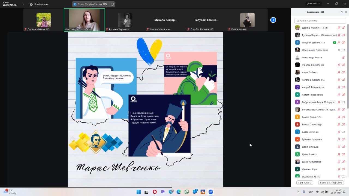Click the Пригласить button

point(305,183)
